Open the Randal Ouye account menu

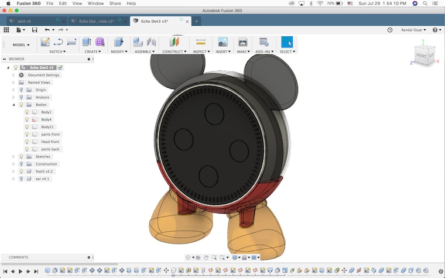[413, 30]
